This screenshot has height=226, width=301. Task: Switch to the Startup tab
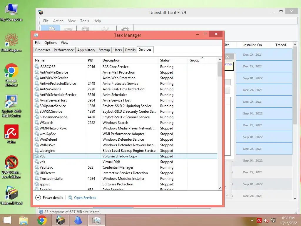click(x=104, y=50)
